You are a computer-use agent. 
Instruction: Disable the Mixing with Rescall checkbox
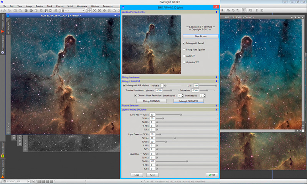pyautogui.click(x=185, y=44)
